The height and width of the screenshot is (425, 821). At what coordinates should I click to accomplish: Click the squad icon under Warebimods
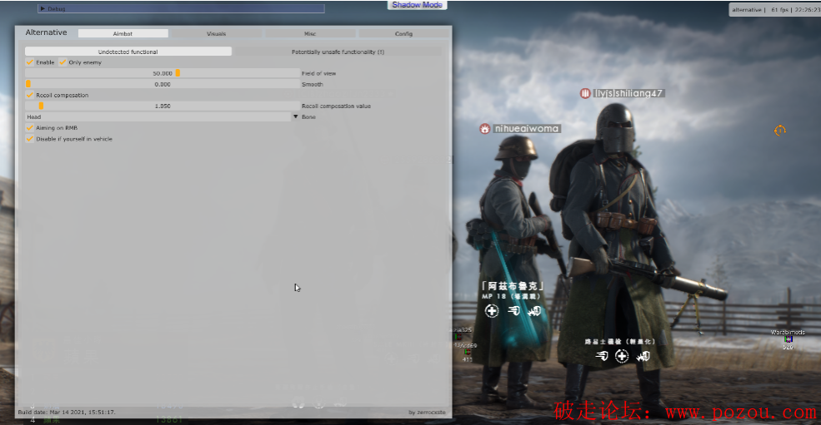pos(788,339)
